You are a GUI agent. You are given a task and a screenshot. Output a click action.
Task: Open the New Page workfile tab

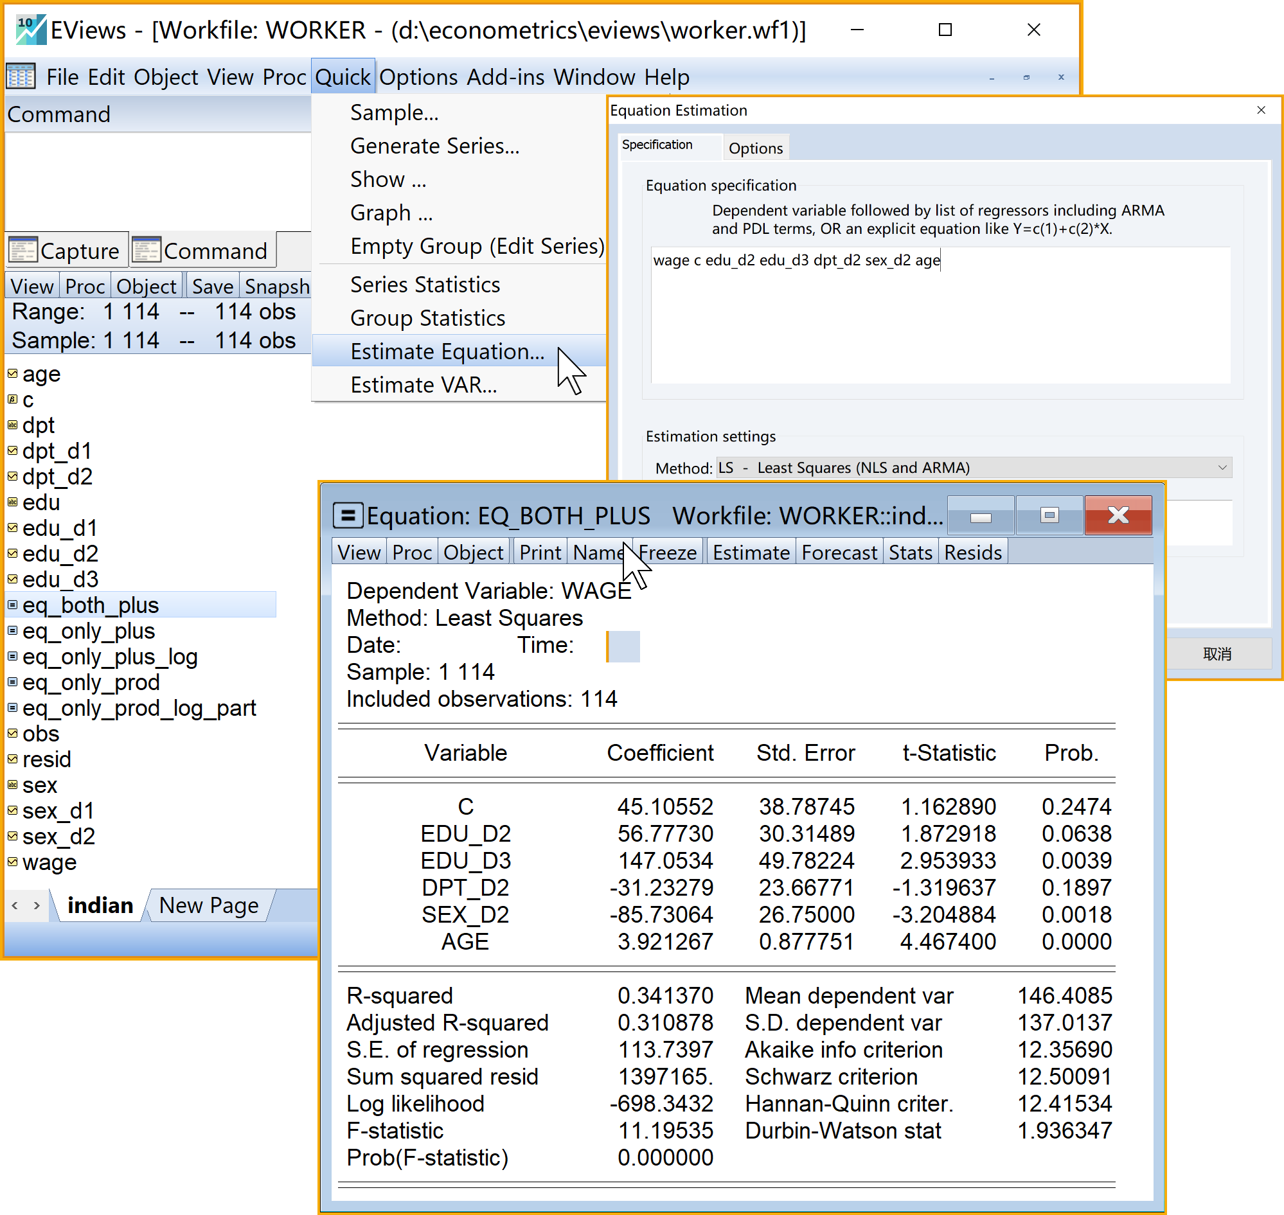point(209,905)
